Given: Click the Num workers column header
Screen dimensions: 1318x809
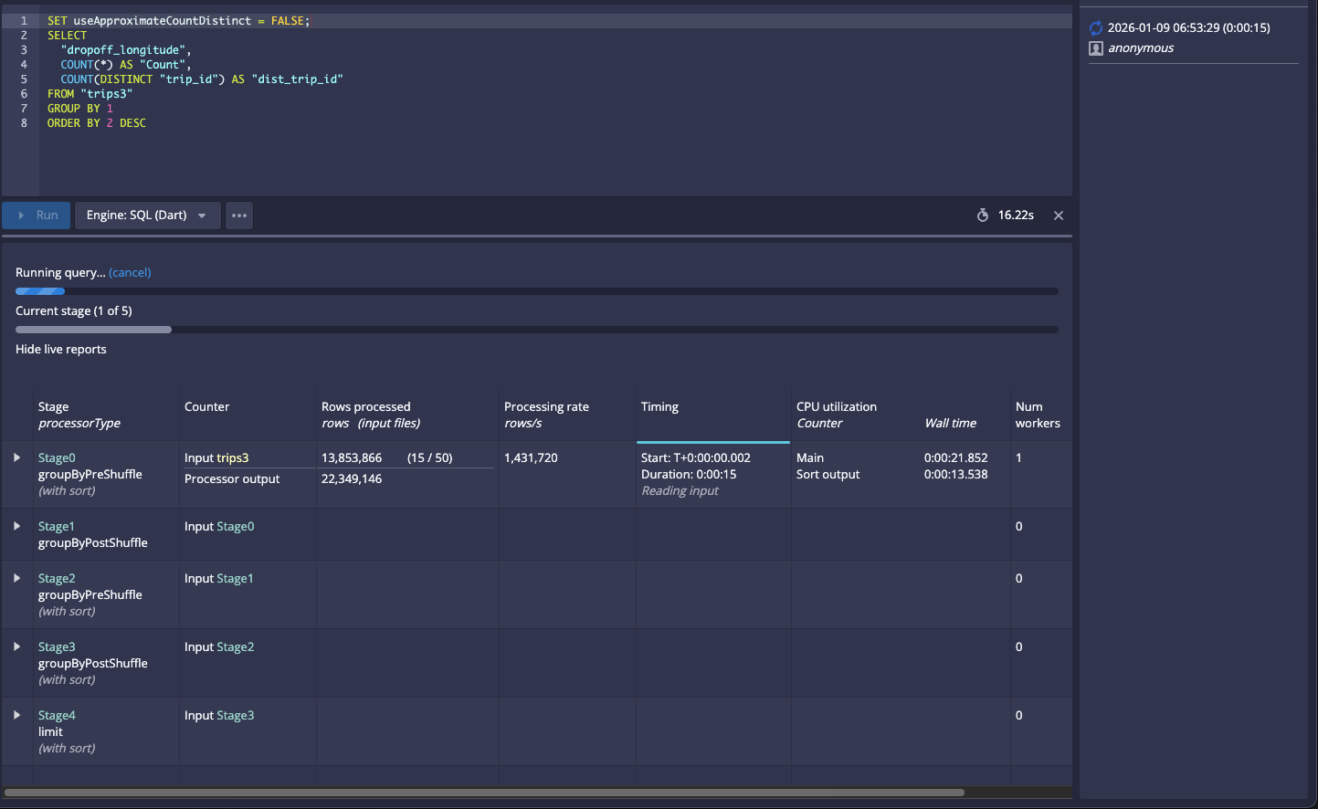Looking at the screenshot, I should tap(1038, 415).
